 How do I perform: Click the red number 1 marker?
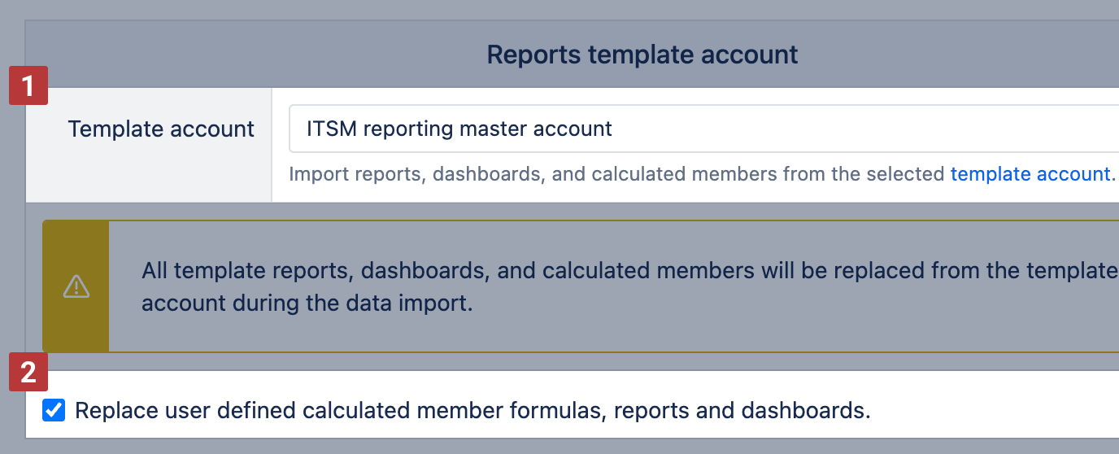tap(28, 85)
